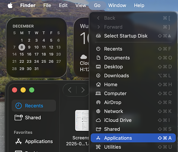Click the AirDrop icon in Go menu
The image size is (178, 152).
coord(98,102)
